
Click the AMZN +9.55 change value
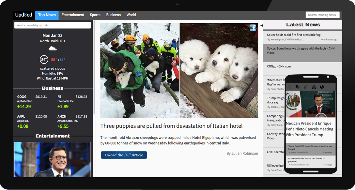[63, 126]
